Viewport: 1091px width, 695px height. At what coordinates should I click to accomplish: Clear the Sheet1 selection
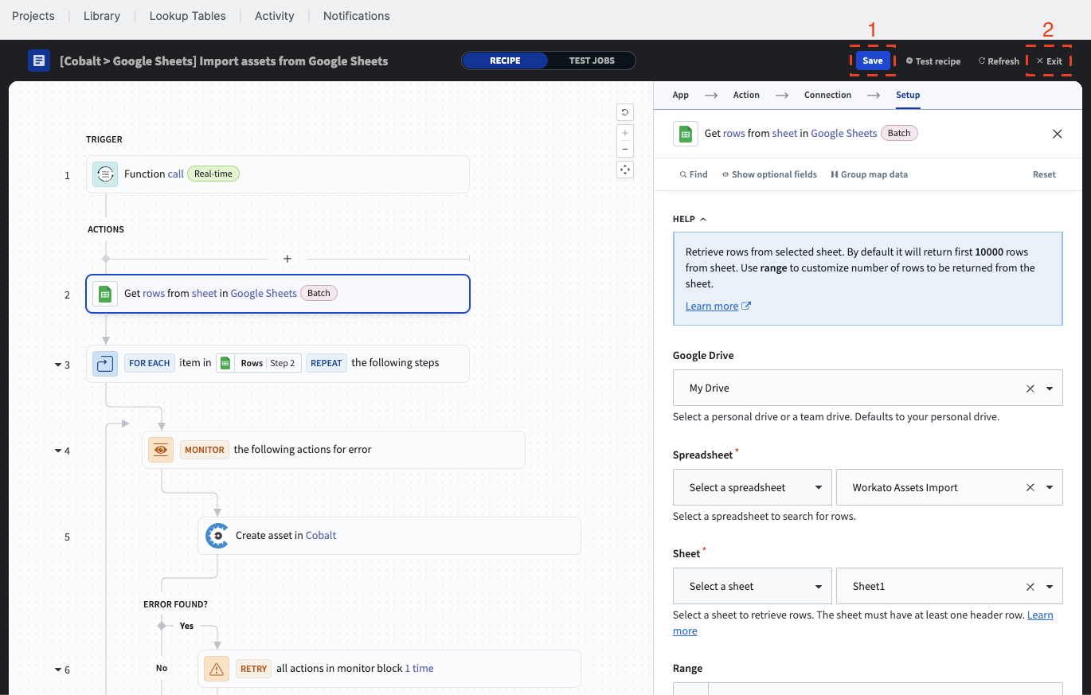click(1030, 587)
